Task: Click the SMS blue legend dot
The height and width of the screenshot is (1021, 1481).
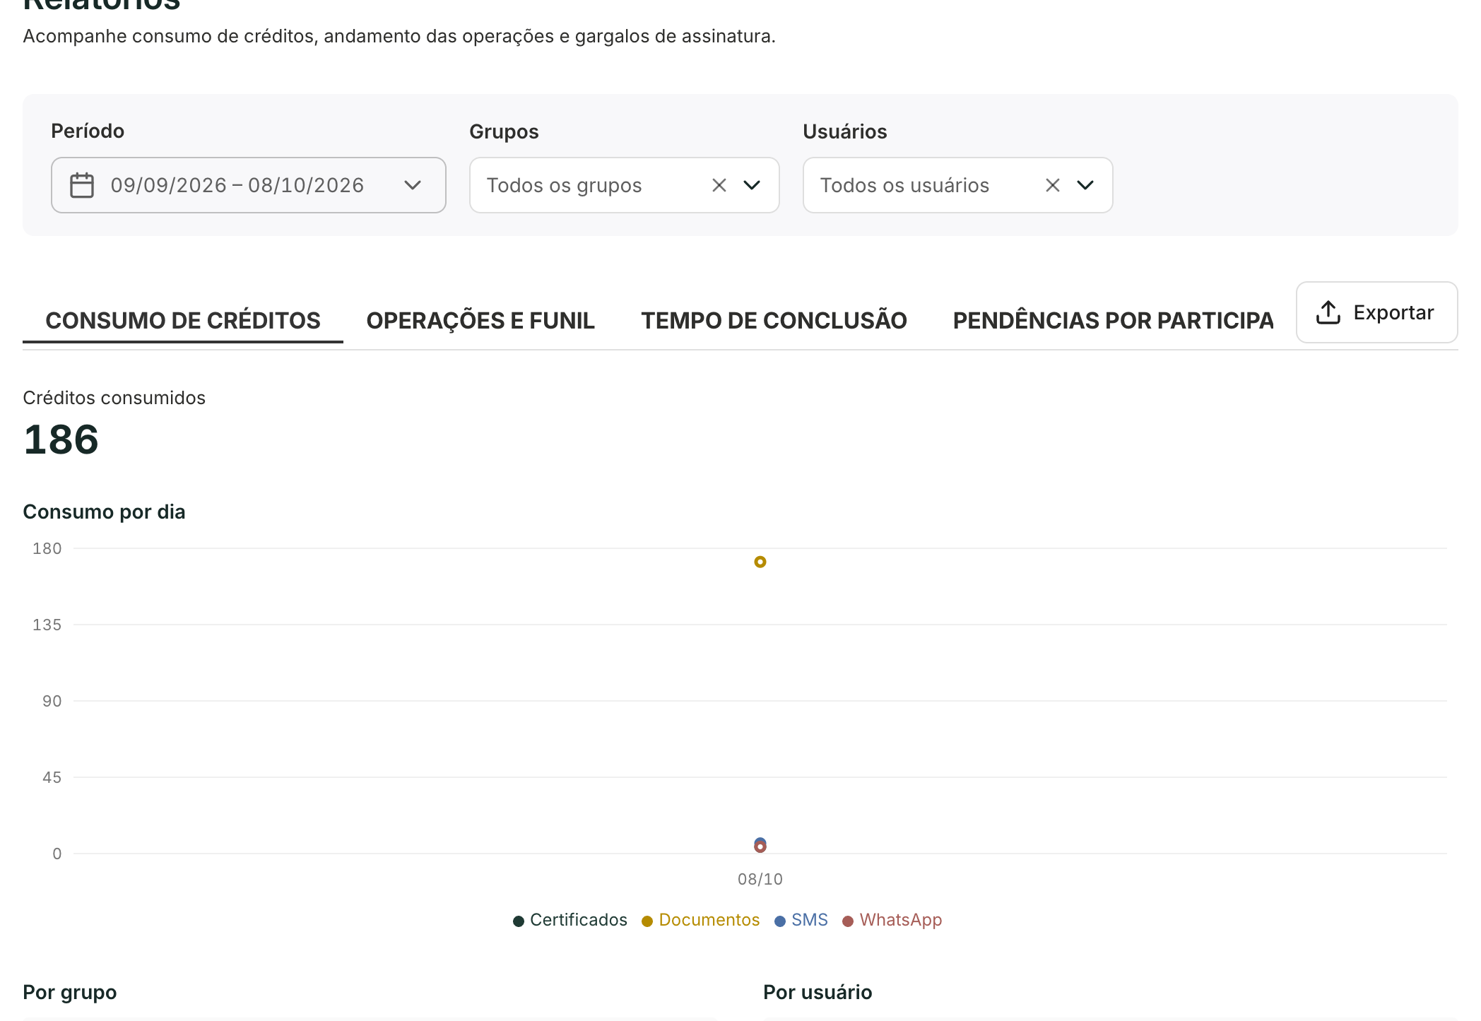Action: 780,921
